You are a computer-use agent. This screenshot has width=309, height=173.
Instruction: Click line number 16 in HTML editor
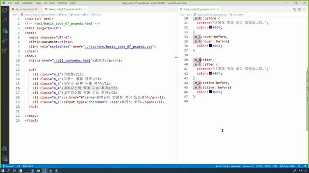point(18,88)
